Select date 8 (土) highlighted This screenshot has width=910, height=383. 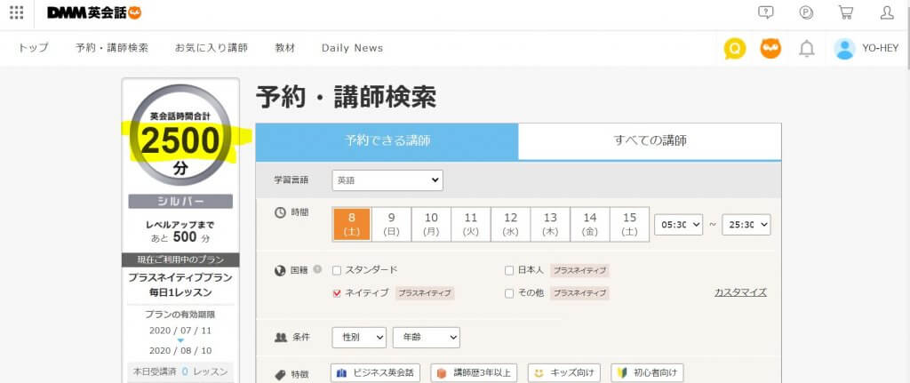352,224
